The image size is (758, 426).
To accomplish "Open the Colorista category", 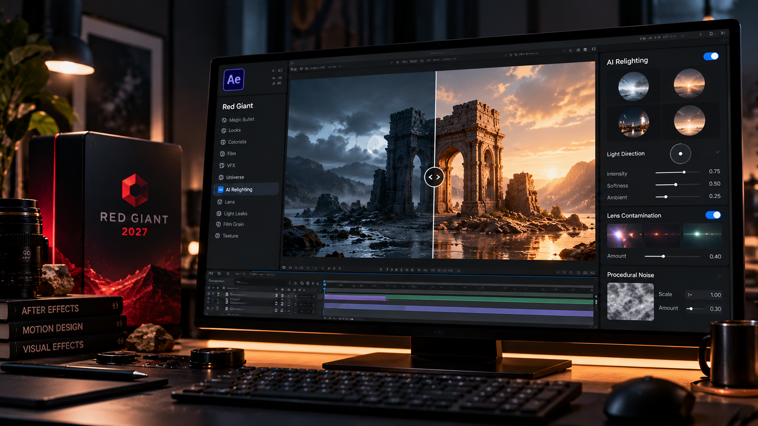I will (x=237, y=142).
